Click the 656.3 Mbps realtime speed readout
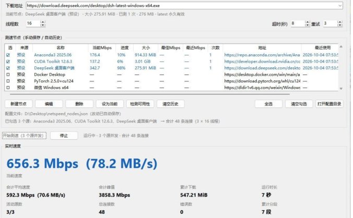This screenshot has width=353, height=218. click(x=81, y=163)
